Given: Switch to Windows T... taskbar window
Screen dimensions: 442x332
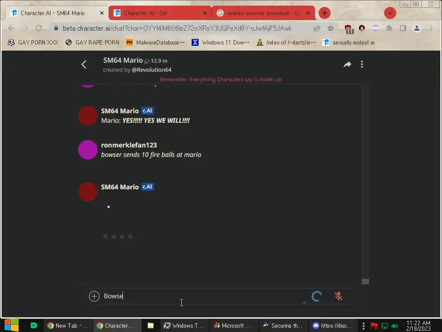Looking at the screenshot, I should 184,326.
